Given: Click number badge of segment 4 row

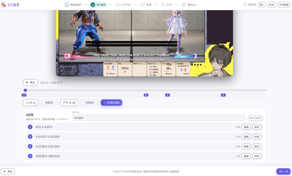Looking at the screenshot, I should pos(30,156).
